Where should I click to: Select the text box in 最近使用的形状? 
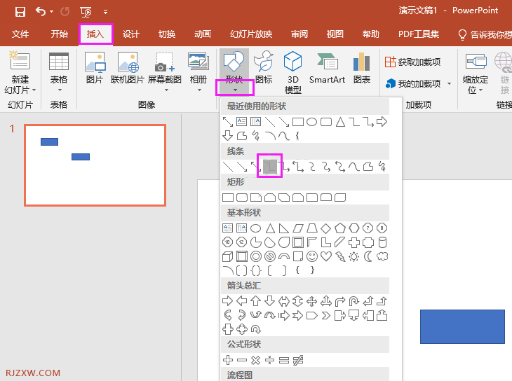pos(242,122)
